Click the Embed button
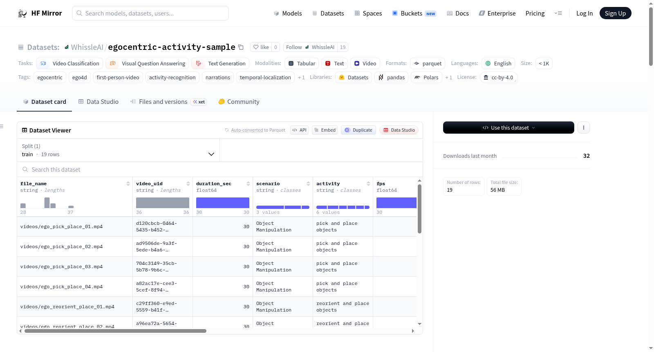The height and width of the screenshot is (352, 654). 325,130
